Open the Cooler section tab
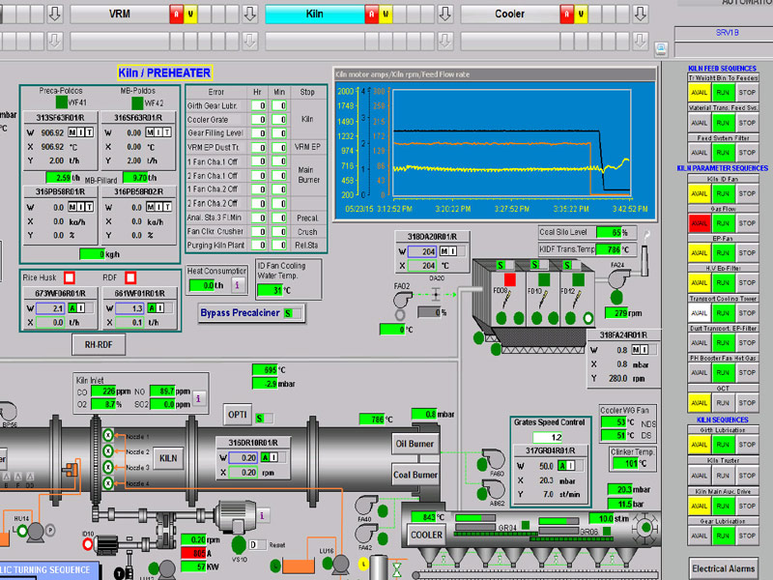Screen dimensions: 773x580 (509, 14)
